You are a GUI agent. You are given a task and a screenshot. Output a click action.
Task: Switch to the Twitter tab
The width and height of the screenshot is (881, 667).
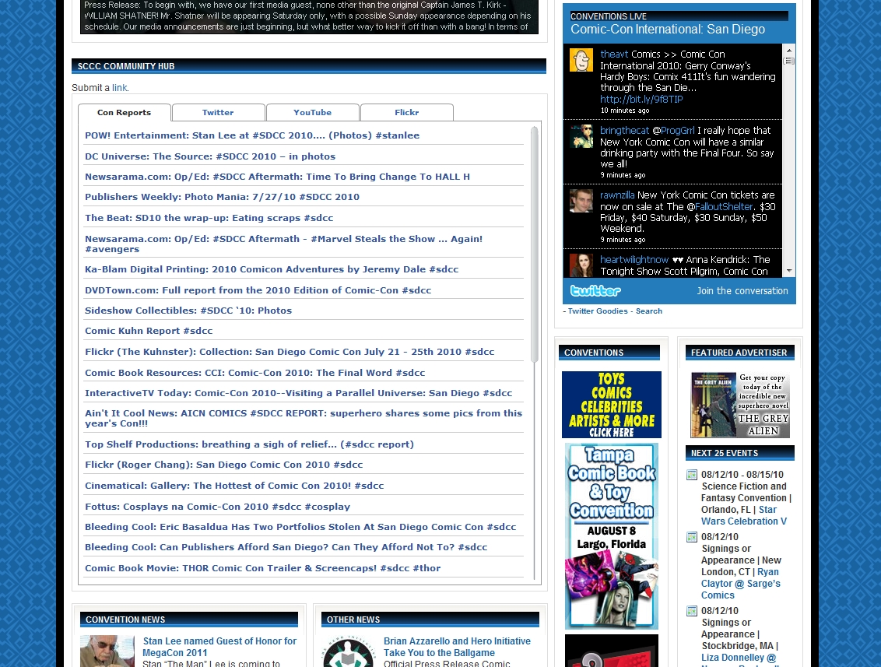coord(218,113)
